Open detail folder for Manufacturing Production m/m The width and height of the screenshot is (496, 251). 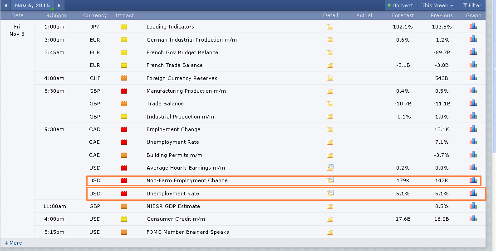pyautogui.click(x=330, y=91)
